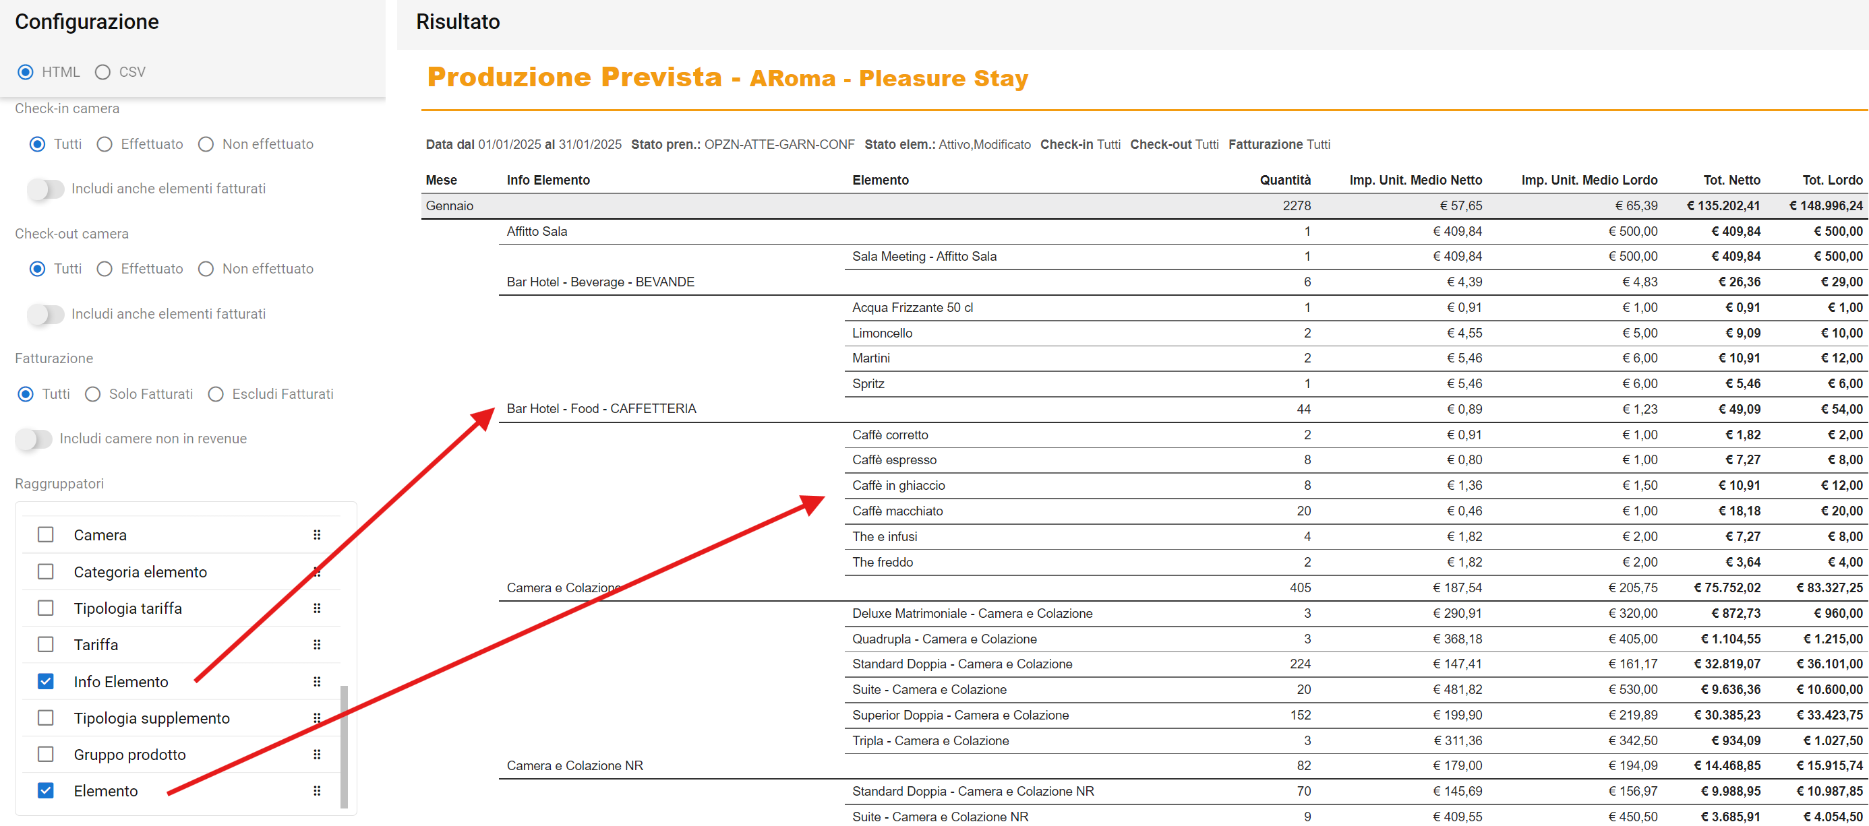Click the drag handle for Tariffa
The width and height of the screenshot is (1869, 826).
point(317,645)
